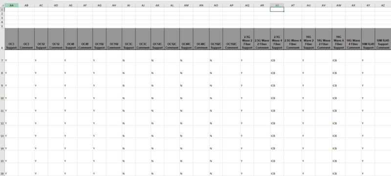Click the OC48C Support header cell
The width and height of the screenshot is (391, 176).
coord(186,39)
